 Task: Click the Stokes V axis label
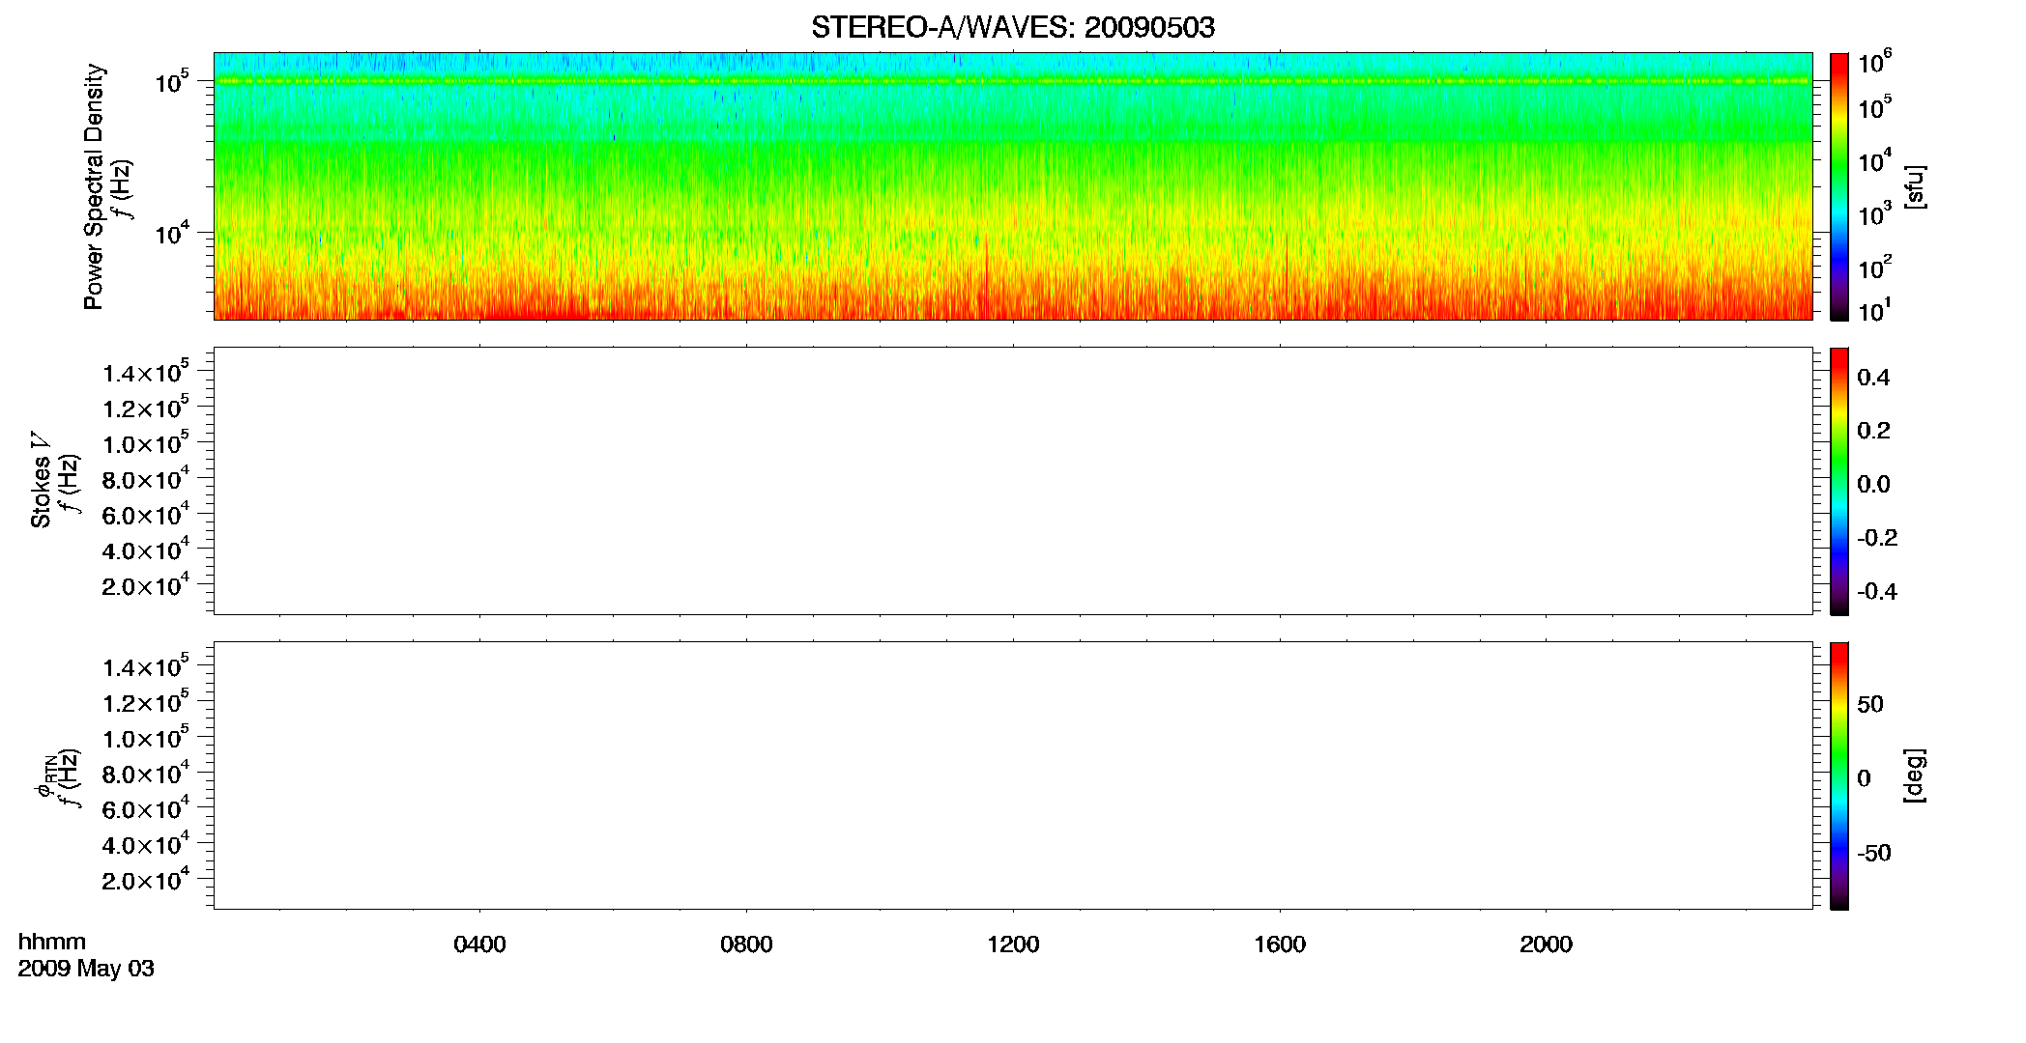point(41,480)
